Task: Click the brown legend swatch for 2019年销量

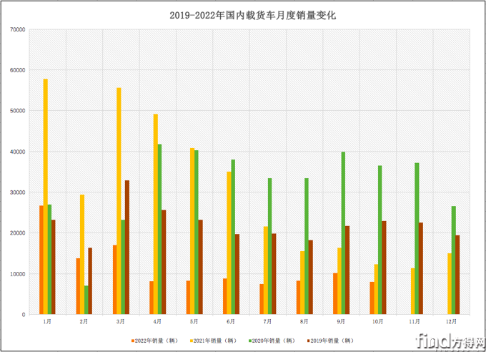Action: pos(309,341)
